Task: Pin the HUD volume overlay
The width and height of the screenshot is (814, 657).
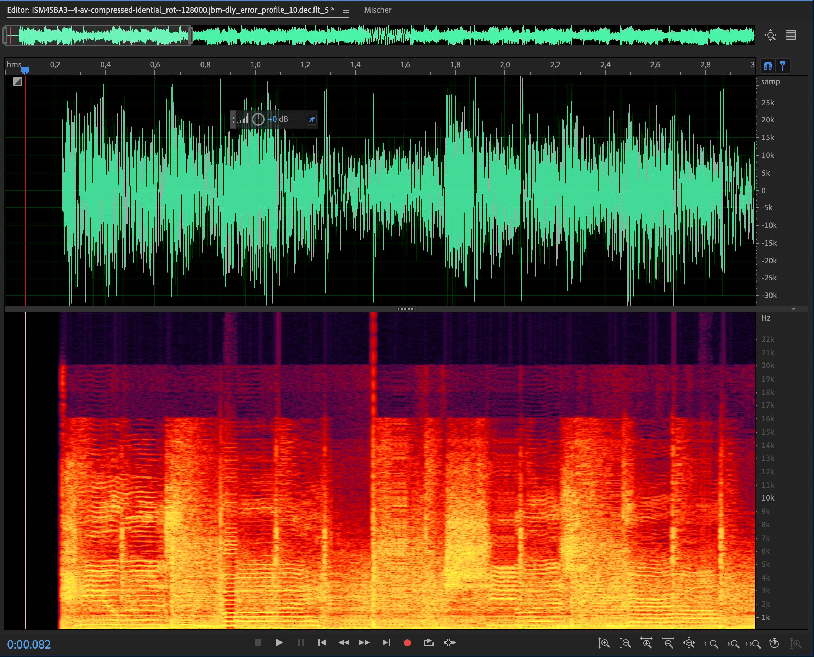Action: (312, 120)
